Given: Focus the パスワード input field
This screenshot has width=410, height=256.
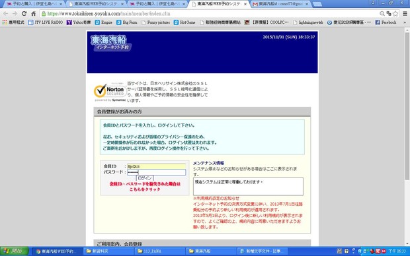Looking at the screenshot, I should pyautogui.click(x=156, y=172).
